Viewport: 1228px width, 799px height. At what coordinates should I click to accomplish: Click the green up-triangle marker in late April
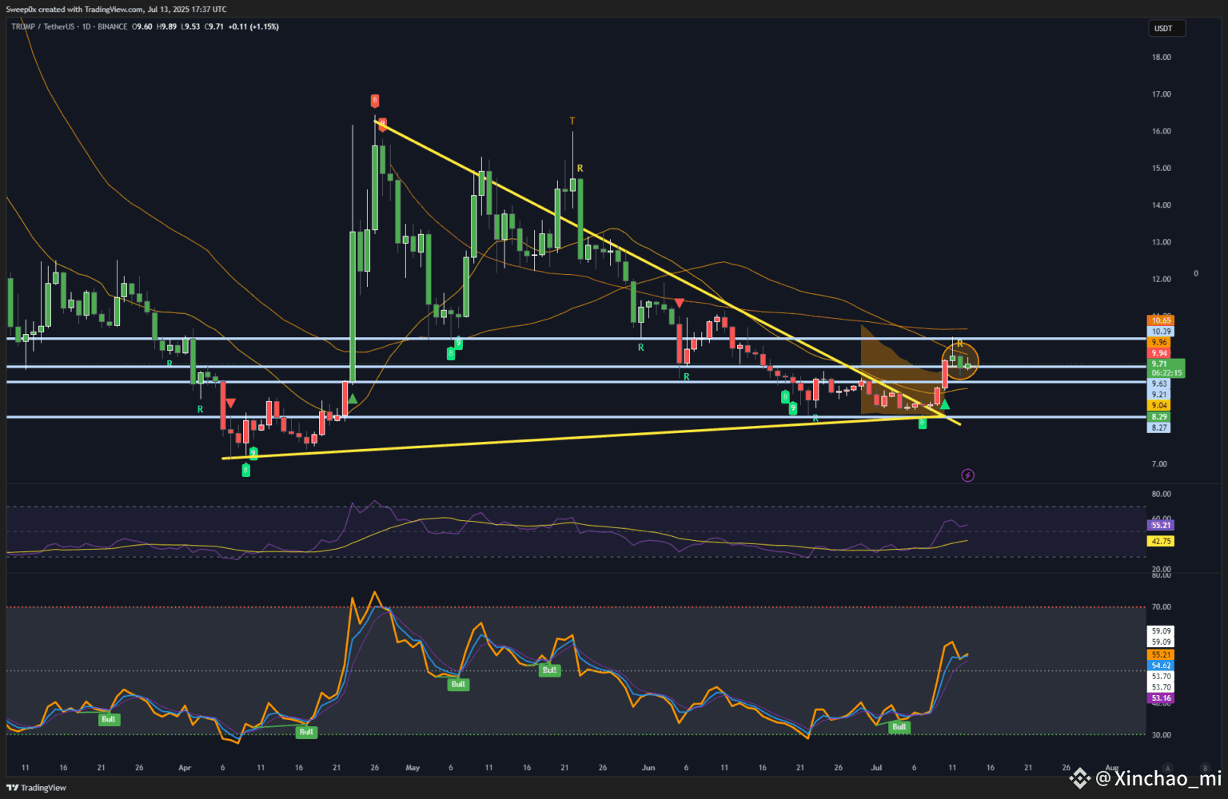point(353,398)
